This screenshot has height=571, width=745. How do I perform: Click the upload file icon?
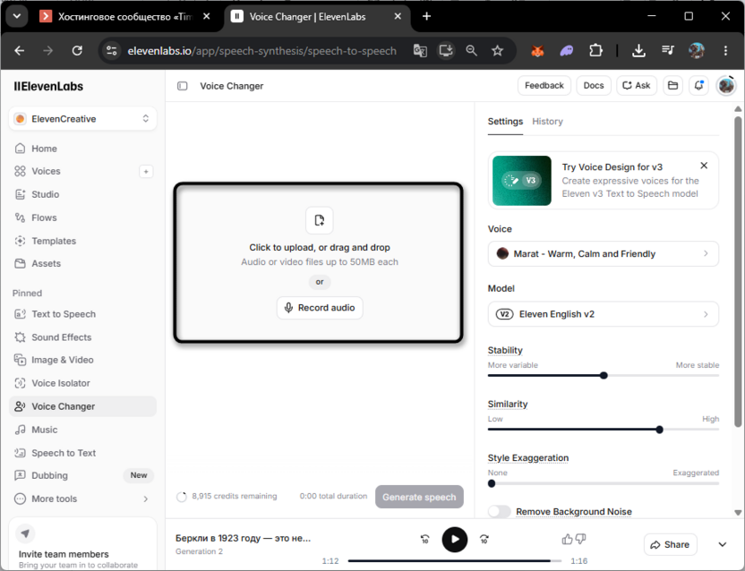(320, 220)
